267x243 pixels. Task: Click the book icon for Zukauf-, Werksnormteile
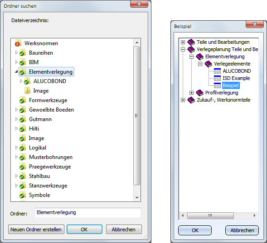click(x=191, y=100)
